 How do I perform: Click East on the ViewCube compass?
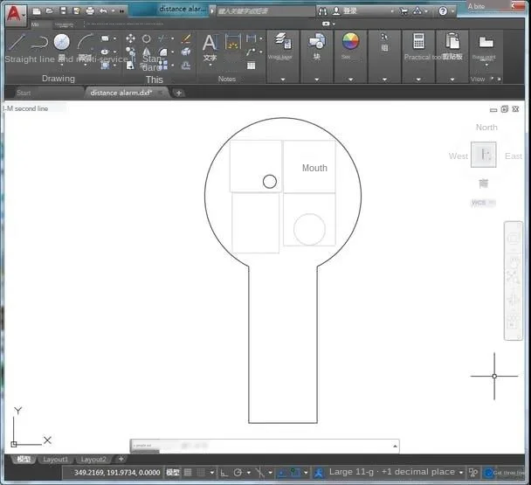(x=514, y=156)
